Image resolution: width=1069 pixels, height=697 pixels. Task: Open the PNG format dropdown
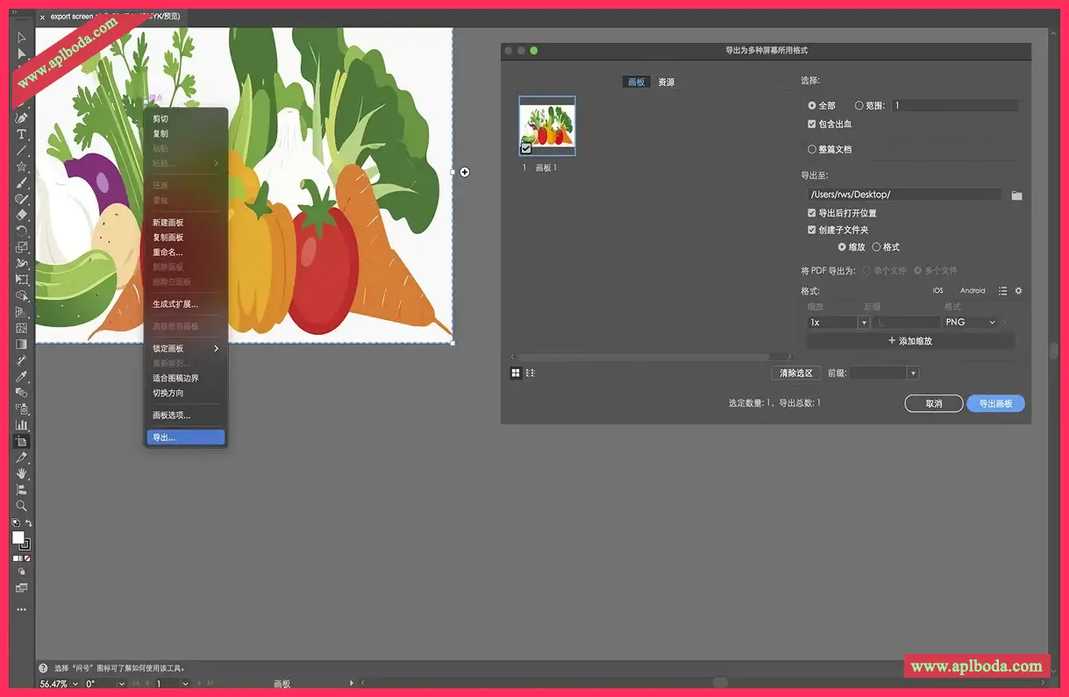tap(970, 323)
